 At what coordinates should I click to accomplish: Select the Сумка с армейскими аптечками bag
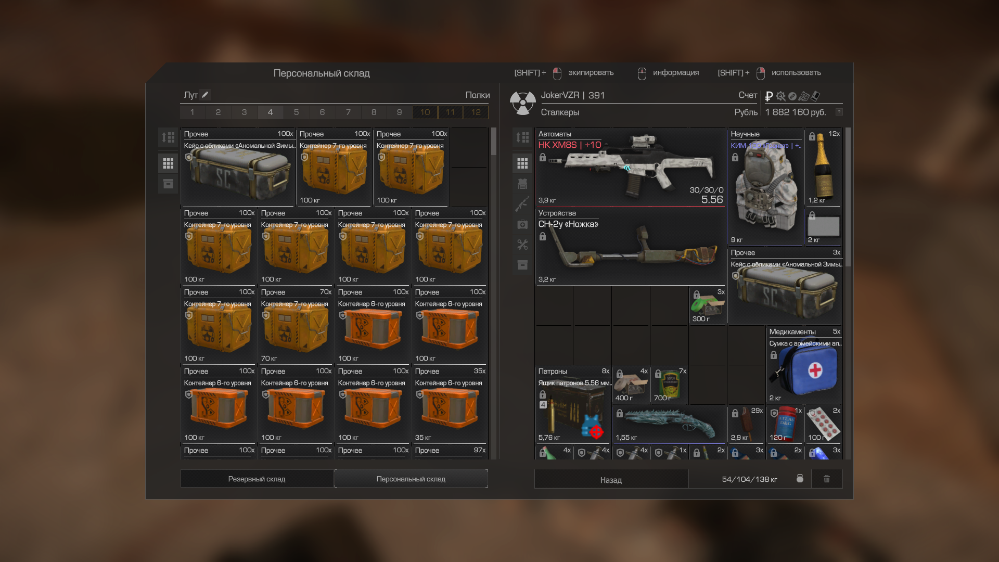click(804, 365)
